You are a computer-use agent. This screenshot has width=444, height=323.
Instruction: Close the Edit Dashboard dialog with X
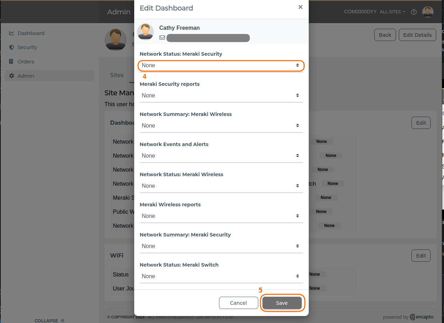300,7
